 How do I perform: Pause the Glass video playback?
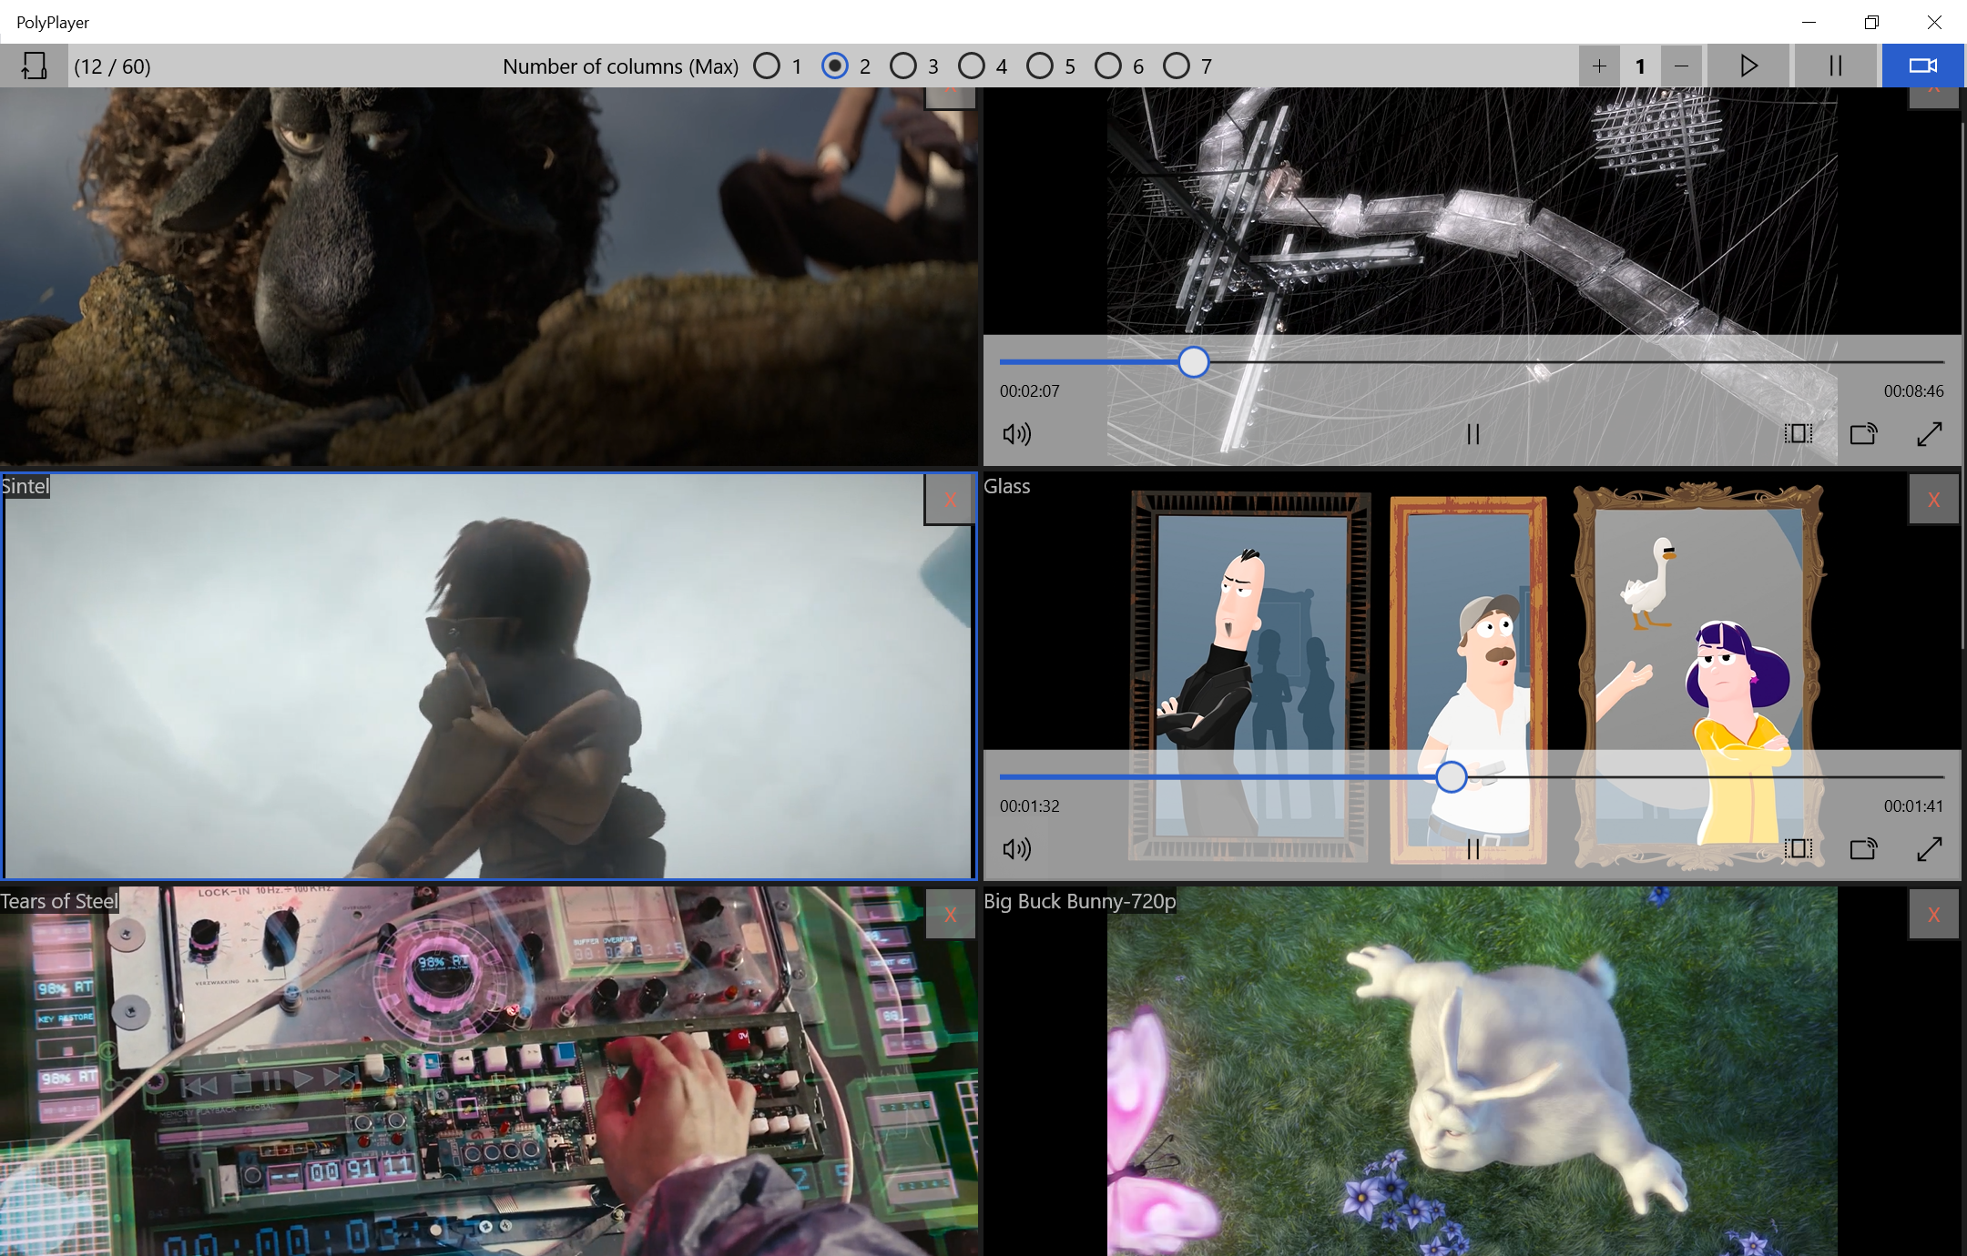pos(1473,849)
